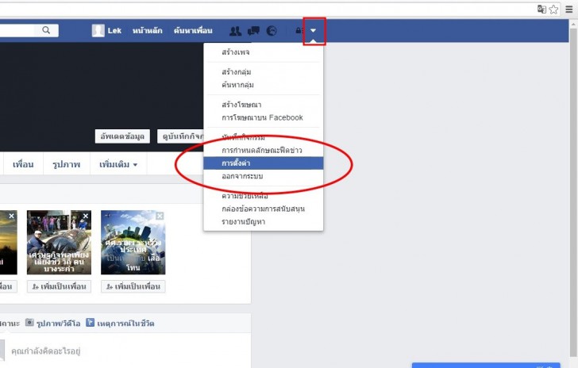Open the friend requests icon
Screen dimensions: 578x368
pyautogui.click(x=235, y=31)
